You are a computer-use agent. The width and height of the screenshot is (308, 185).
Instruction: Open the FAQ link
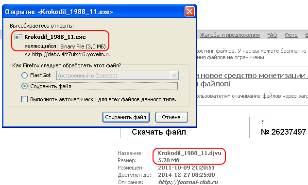272,35
